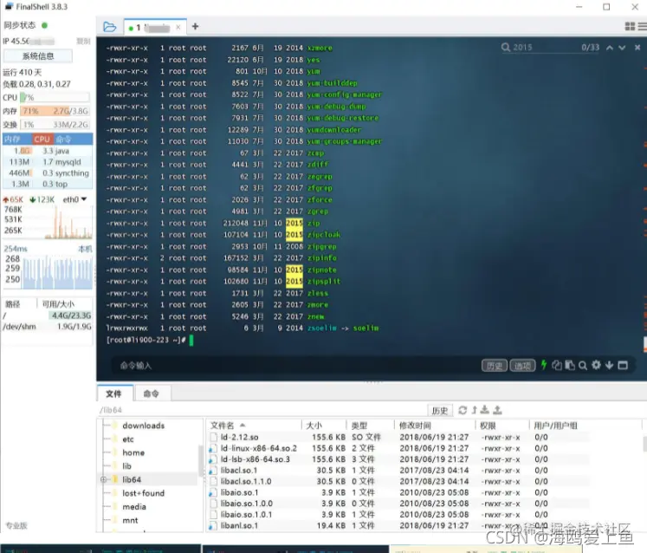Click the 本机 latency link
Screen dimensions: 647x553
click(x=85, y=249)
